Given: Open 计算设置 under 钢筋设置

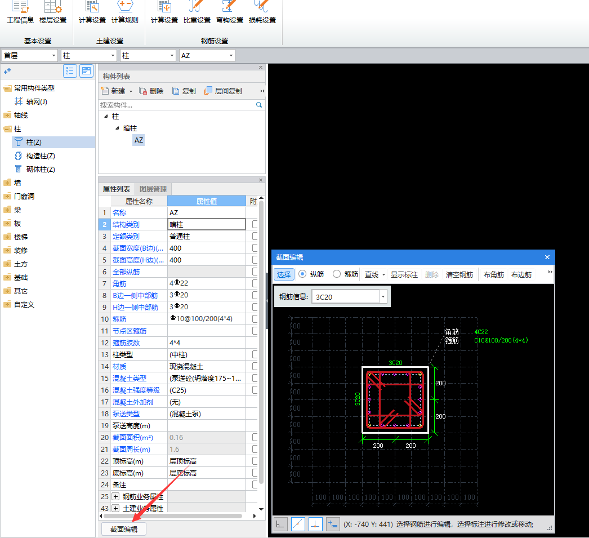Looking at the screenshot, I should [x=164, y=12].
